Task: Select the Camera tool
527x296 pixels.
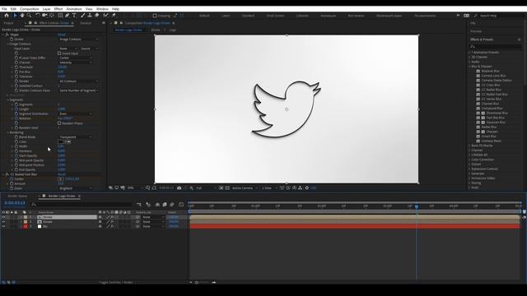Action: pyautogui.click(x=44, y=16)
